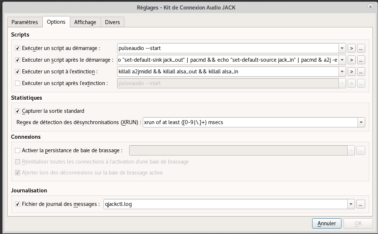Click '>' button beside post-startup script field

[351, 60]
